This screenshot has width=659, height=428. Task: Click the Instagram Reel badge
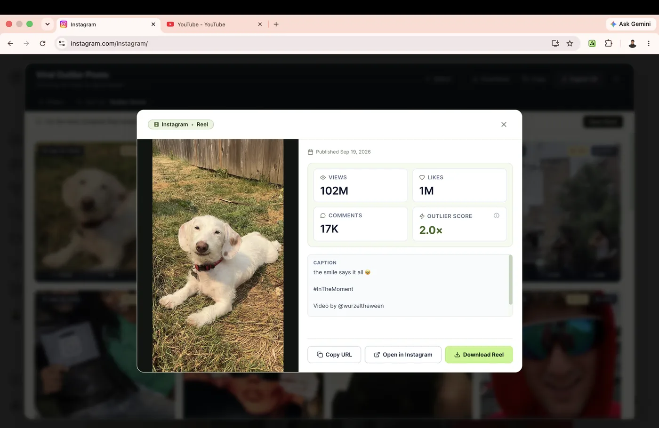181,125
